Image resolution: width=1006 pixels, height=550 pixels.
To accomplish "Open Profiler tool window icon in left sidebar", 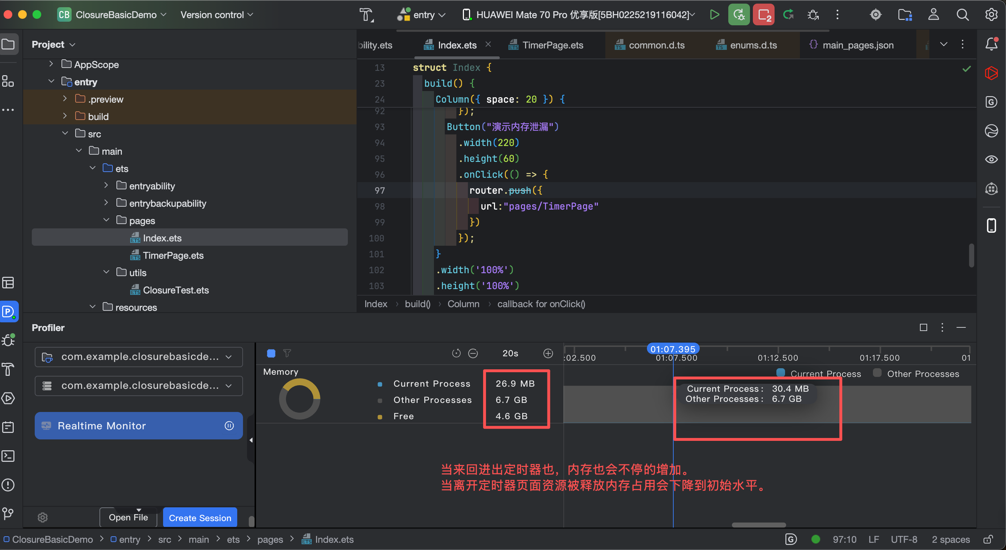I will coord(9,311).
